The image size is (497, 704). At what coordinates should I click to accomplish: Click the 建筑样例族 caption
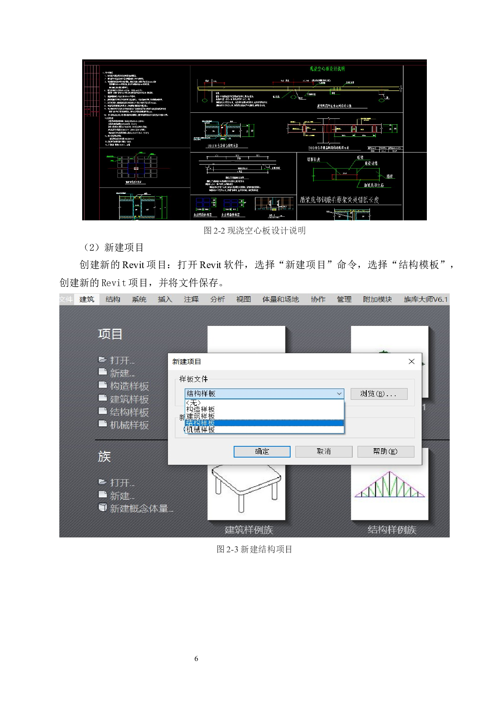point(248,530)
